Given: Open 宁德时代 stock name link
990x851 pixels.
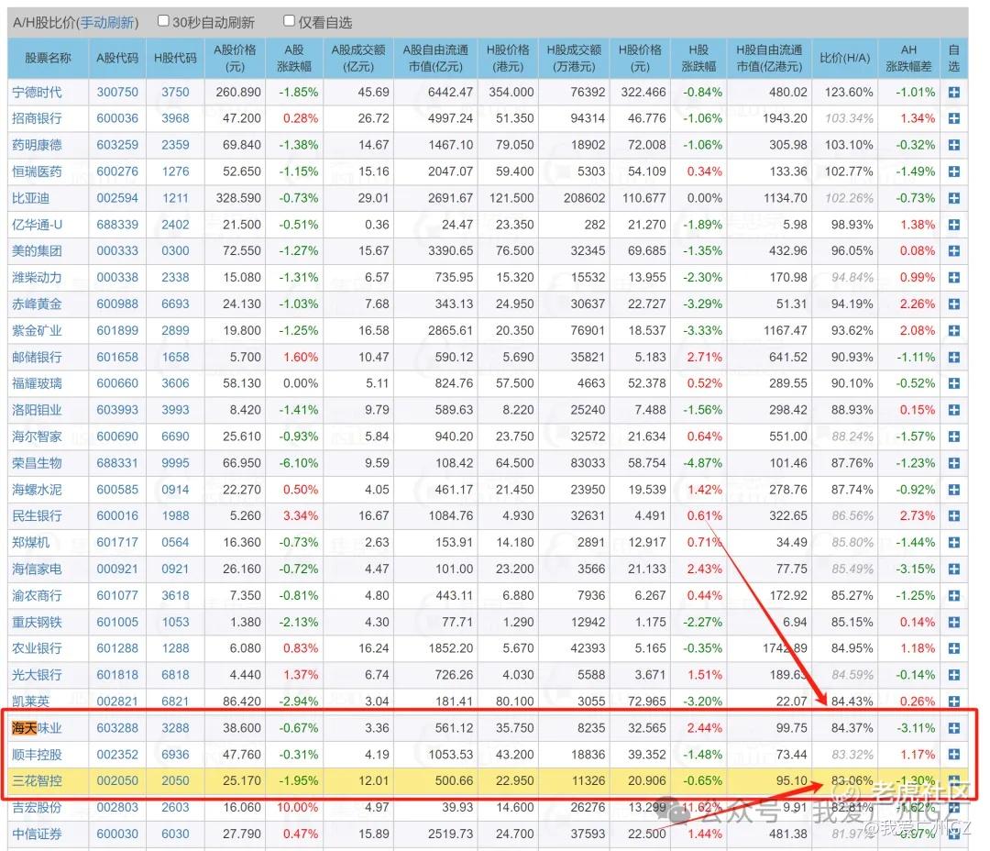Looking at the screenshot, I should tap(38, 93).
